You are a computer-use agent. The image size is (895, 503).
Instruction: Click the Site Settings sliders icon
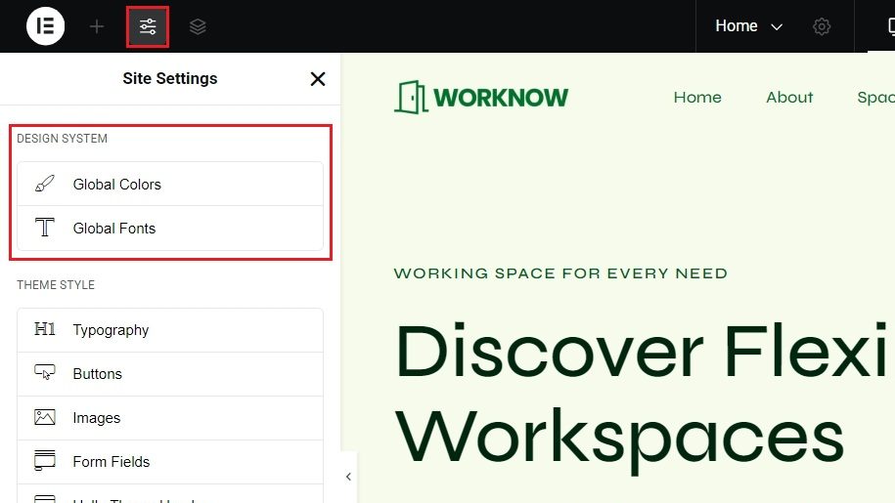click(148, 26)
